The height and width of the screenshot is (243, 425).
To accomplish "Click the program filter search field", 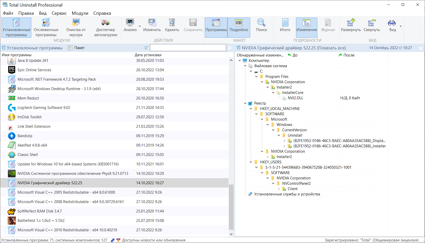I will 188,48.
